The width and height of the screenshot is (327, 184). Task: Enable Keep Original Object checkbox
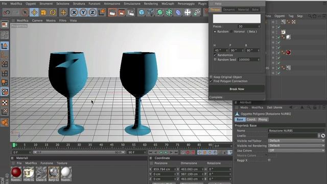point(211,77)
